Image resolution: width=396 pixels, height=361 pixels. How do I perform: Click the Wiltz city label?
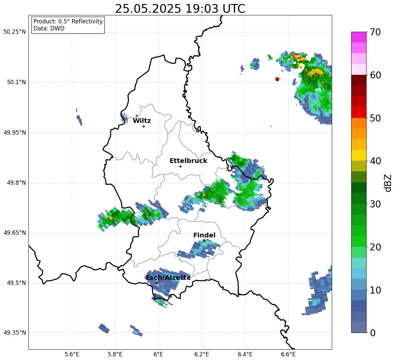(142, 121)
